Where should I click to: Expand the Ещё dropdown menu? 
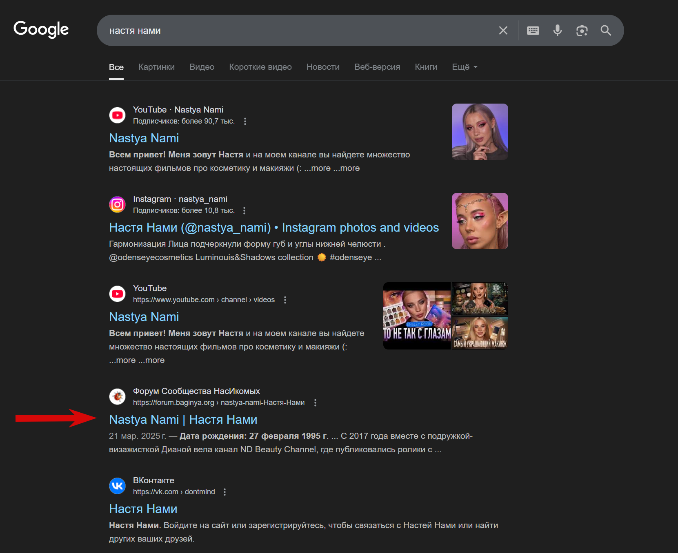coord(465,67)
